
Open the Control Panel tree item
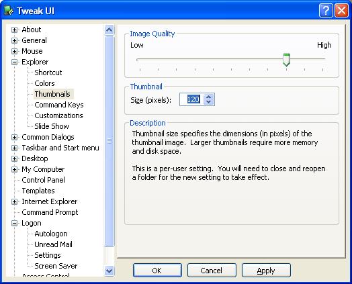point(43,180)
